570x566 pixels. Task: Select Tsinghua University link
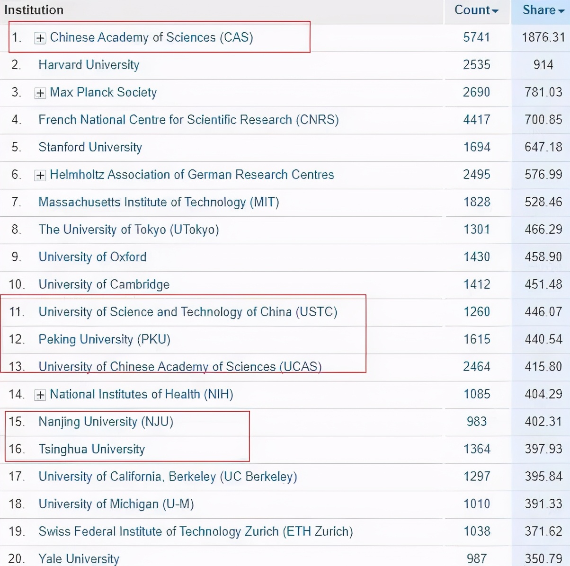[x=91, y=449]
